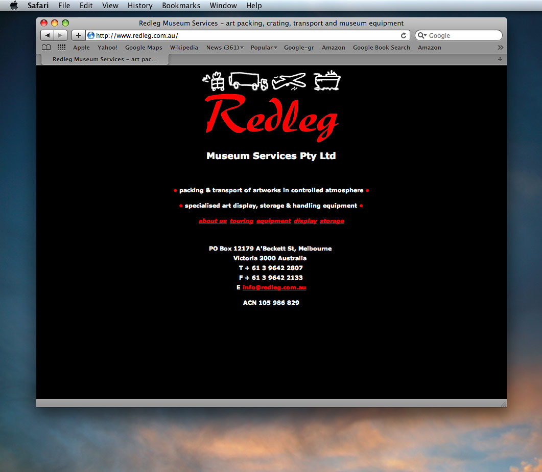The height and width of the screenshot is (472, 542).
Task: Open the 'about us' link
Action: pos(213,221)
